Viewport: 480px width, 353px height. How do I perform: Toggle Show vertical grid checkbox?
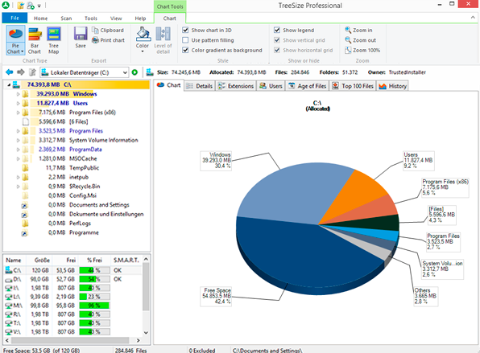tap(277, 40)
